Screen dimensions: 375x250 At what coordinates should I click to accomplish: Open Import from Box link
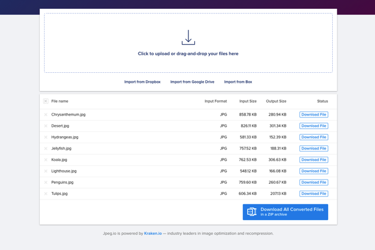[x=238, y=82]
